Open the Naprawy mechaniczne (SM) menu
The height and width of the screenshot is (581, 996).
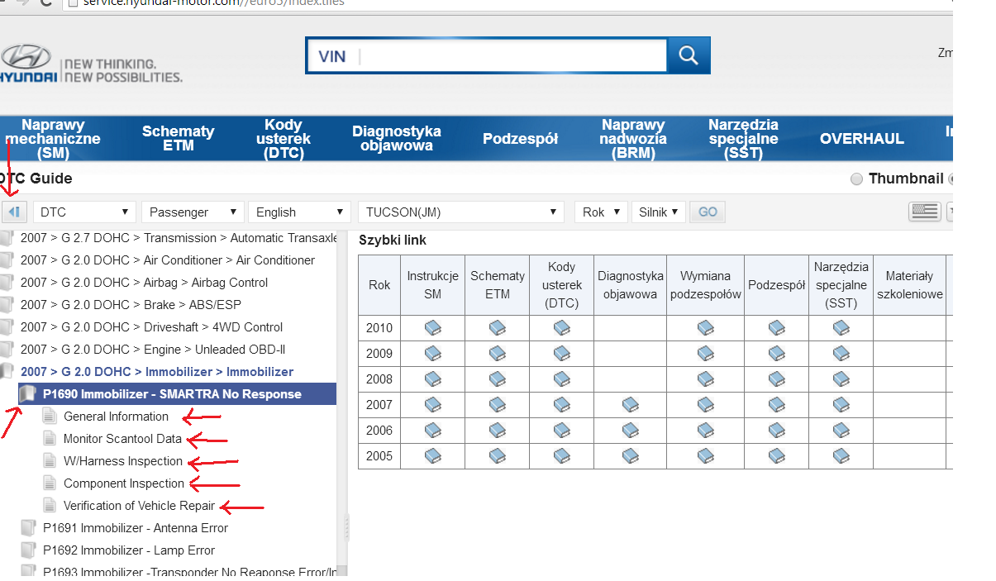pyautogui.click(x=53, y=139)
